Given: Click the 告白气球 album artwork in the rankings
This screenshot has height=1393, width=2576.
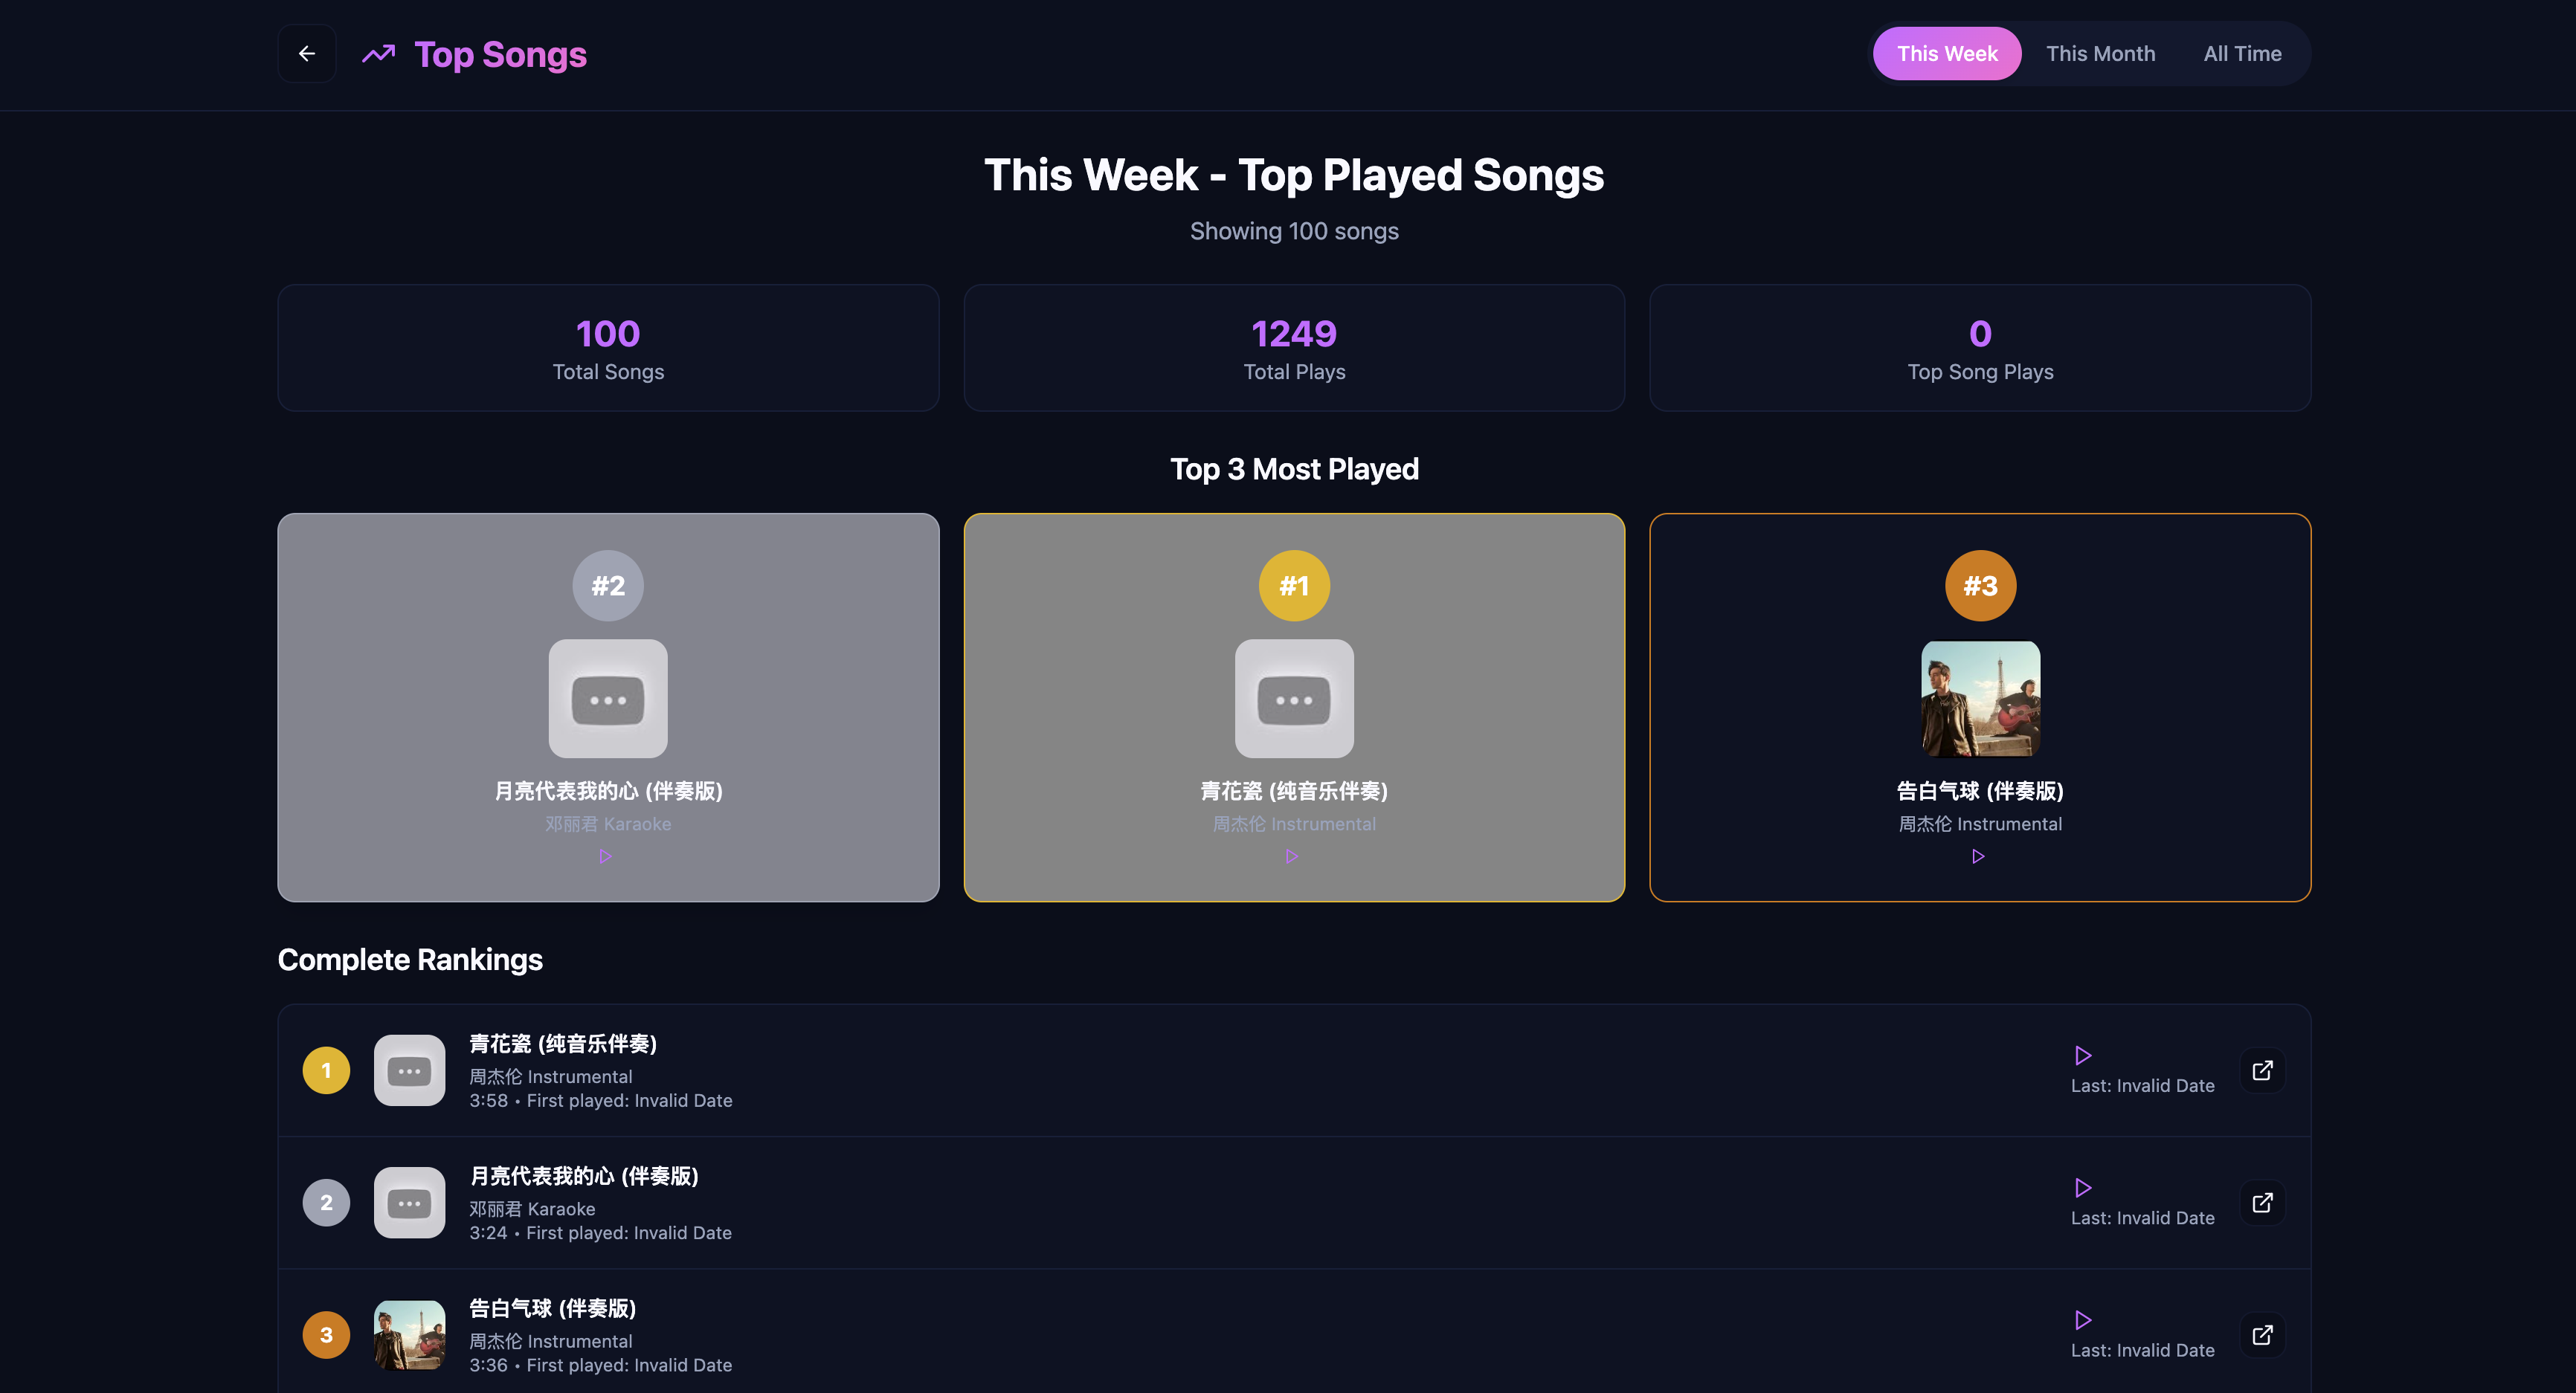Looking at the screenshot, I should coord(409,1334).
